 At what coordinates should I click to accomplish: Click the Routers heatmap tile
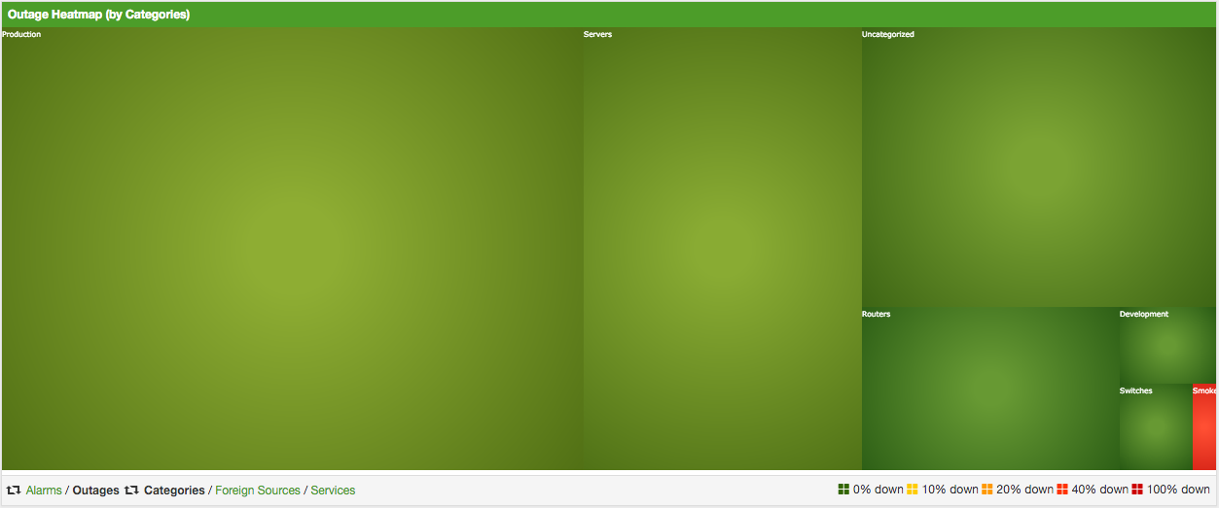click(989, 389)
